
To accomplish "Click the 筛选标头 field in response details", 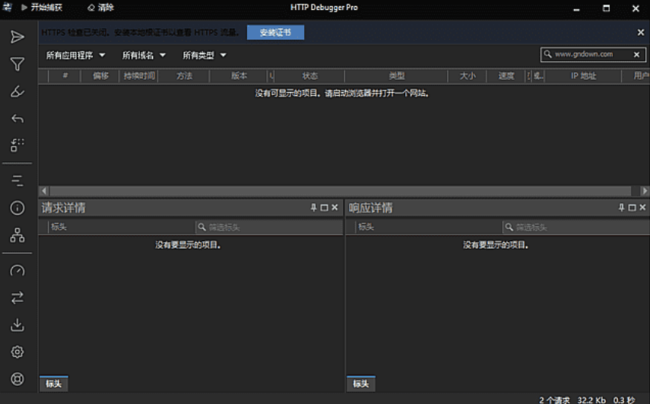I will point(576,227).
